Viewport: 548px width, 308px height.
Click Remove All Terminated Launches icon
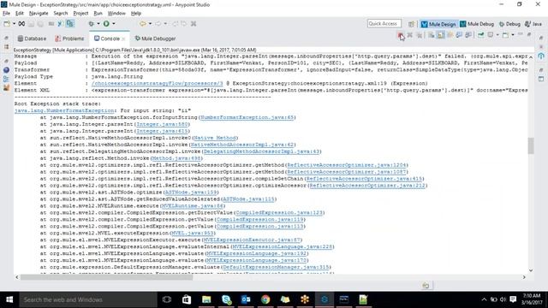[x=419, y=35]
